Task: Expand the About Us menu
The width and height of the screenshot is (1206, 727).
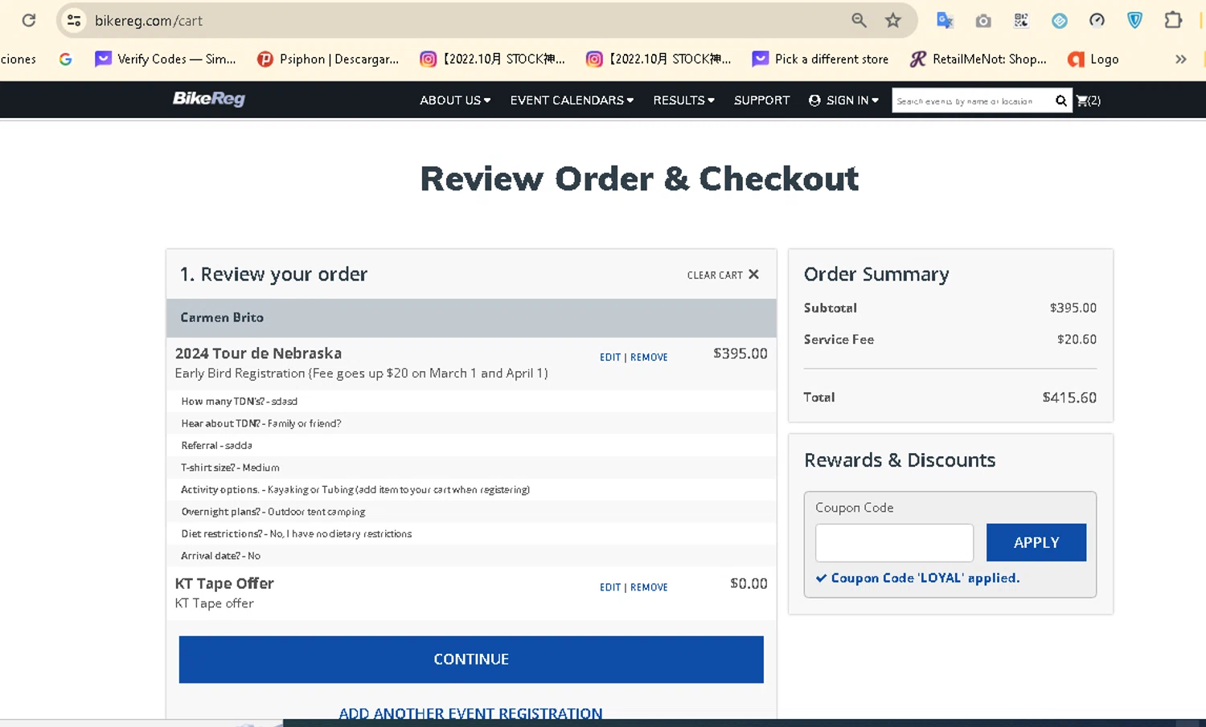Action: click(x=455, y=100)
